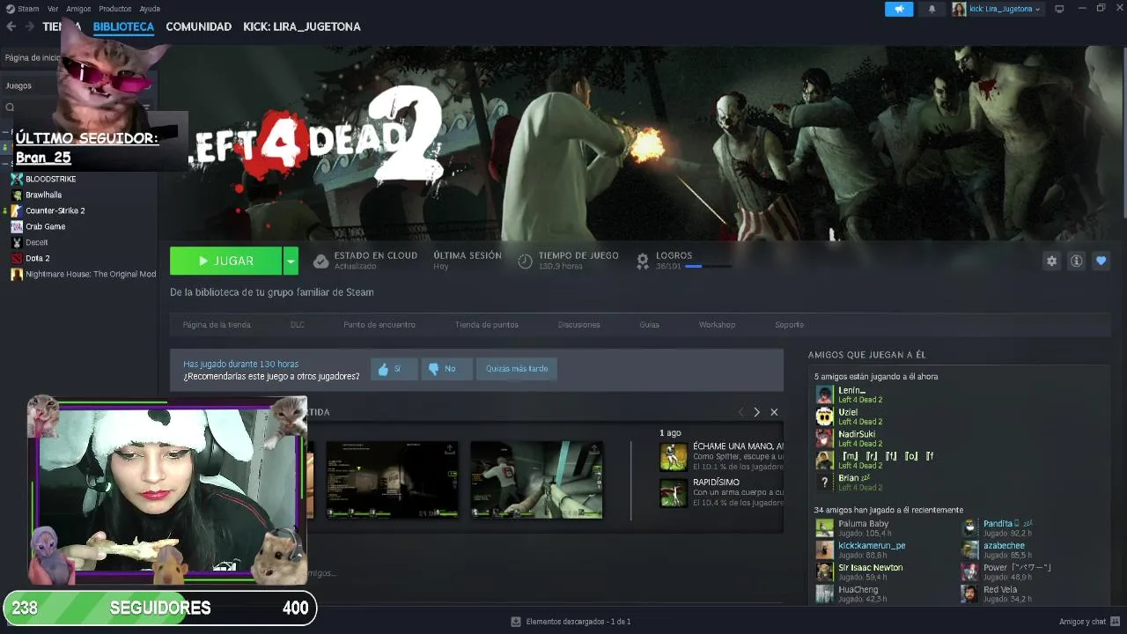The image size is (1127, 634).
Task: Choose Quizás más tarde
Action: (x=517, y=369)
